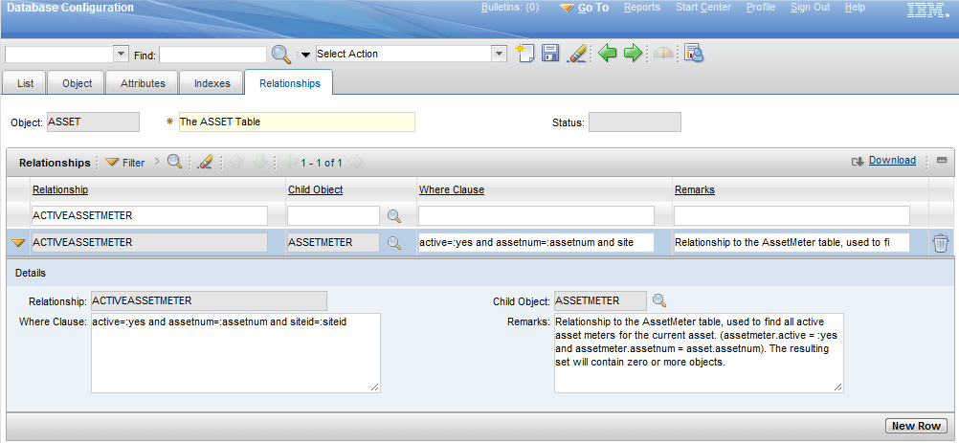Save the object using the floppy icon

click(551, 54)
